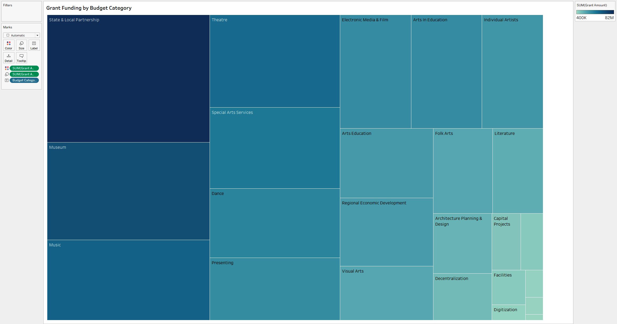This screenshot has height=324, width=617.
Task: Enable the Filters panel checkbox
Action: (x=8, y=35)
